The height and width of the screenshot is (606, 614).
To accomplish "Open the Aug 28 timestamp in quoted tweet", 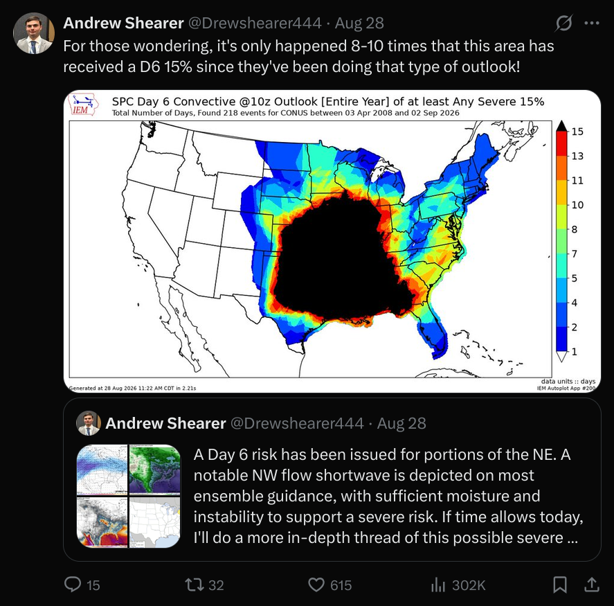I will click(401, 423).
